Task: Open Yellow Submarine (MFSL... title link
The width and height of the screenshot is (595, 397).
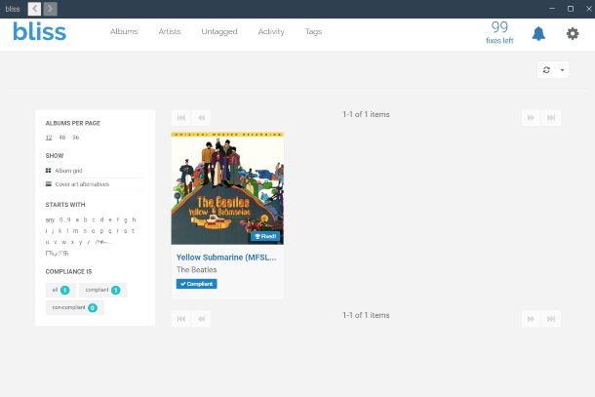Action: (x=226, y=258)
